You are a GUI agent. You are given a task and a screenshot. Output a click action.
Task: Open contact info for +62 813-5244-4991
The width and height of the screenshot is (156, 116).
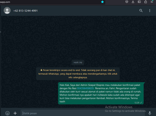tap(26, 11)
